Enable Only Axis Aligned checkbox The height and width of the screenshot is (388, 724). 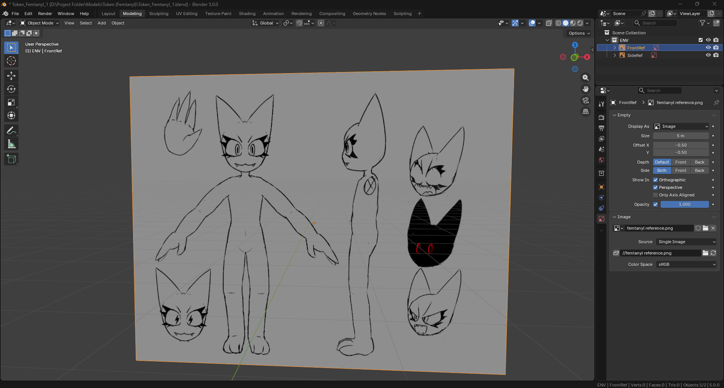(x=655, y=195)
